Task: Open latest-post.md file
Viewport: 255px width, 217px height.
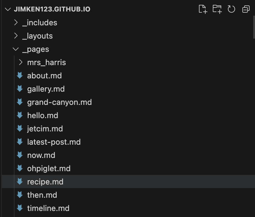Action: pyautogui.click(x=54, y=142)
